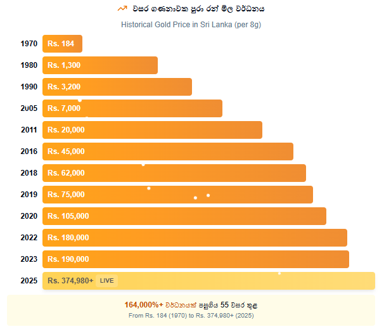Click the 2020 bar showing Rs. 105,000

(184, 216)
